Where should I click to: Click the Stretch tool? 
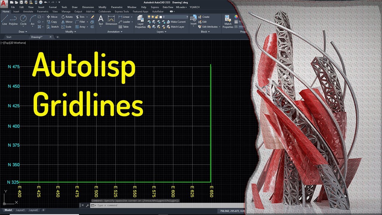53,27
